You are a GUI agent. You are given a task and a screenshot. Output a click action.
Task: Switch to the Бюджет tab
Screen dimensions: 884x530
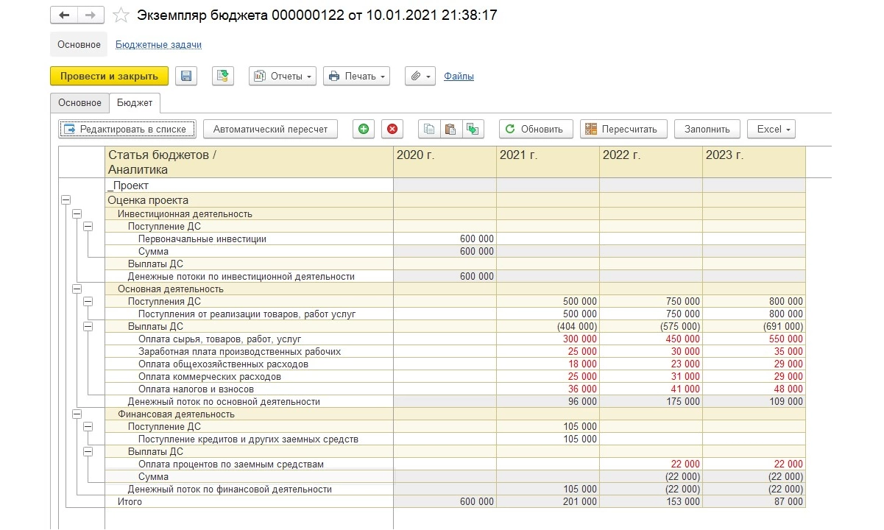tap(135, 103)
